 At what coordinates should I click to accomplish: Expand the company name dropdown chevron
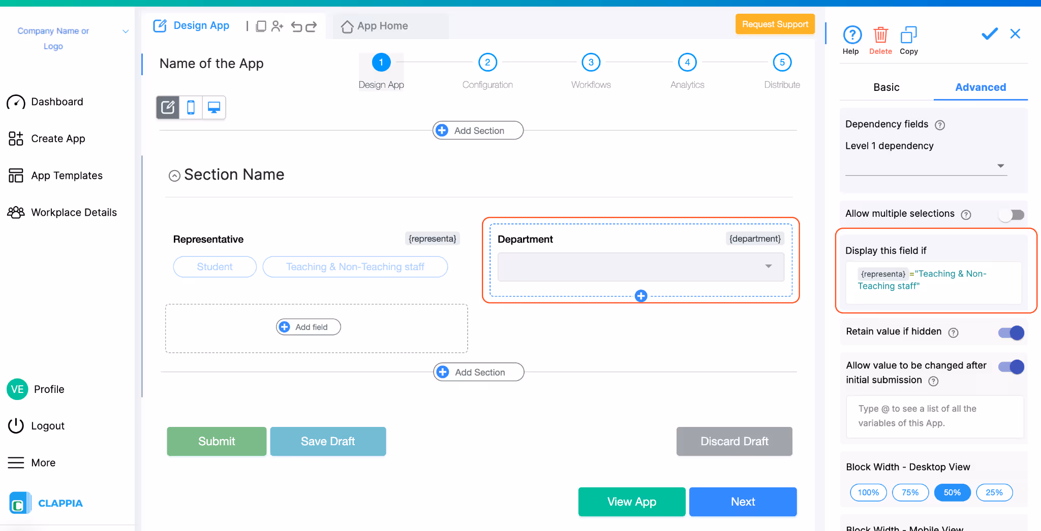coord(126,31)
